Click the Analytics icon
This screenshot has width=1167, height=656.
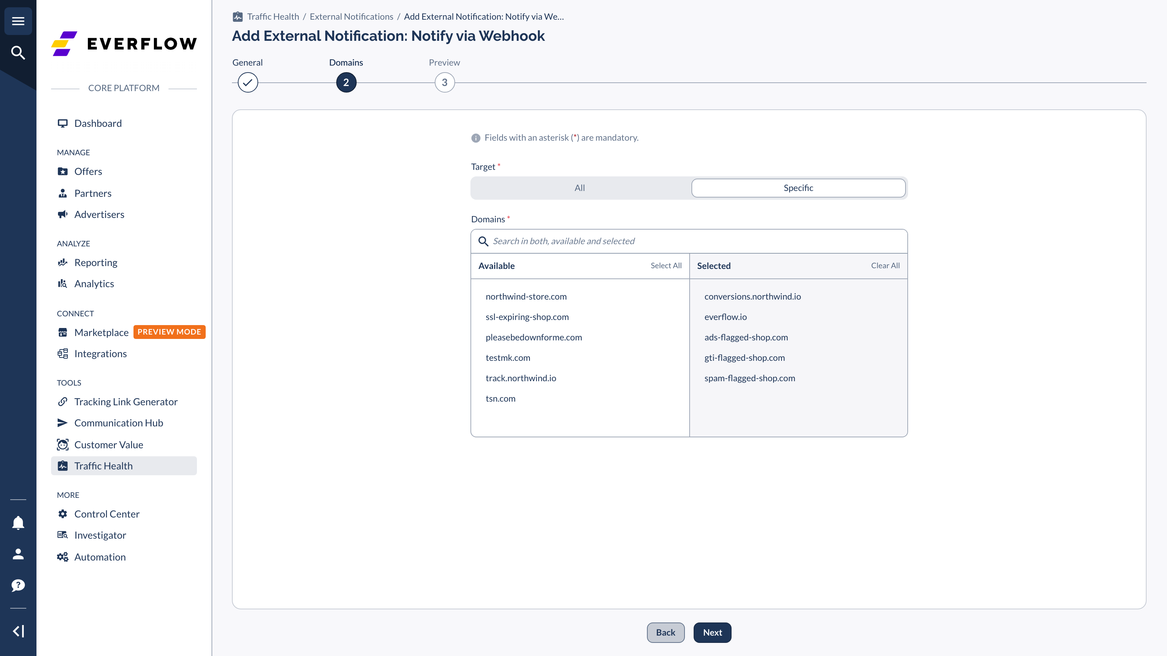pos(62,284)
